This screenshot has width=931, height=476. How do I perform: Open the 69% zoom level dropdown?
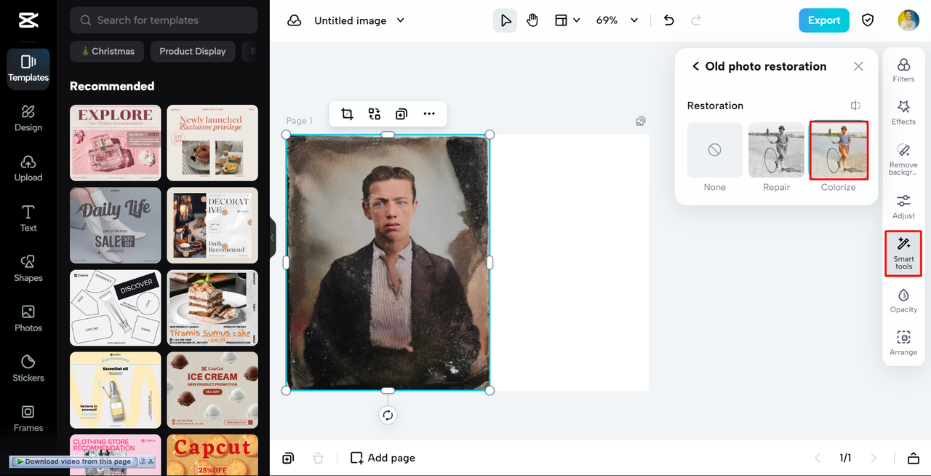[x=617, y=20]
